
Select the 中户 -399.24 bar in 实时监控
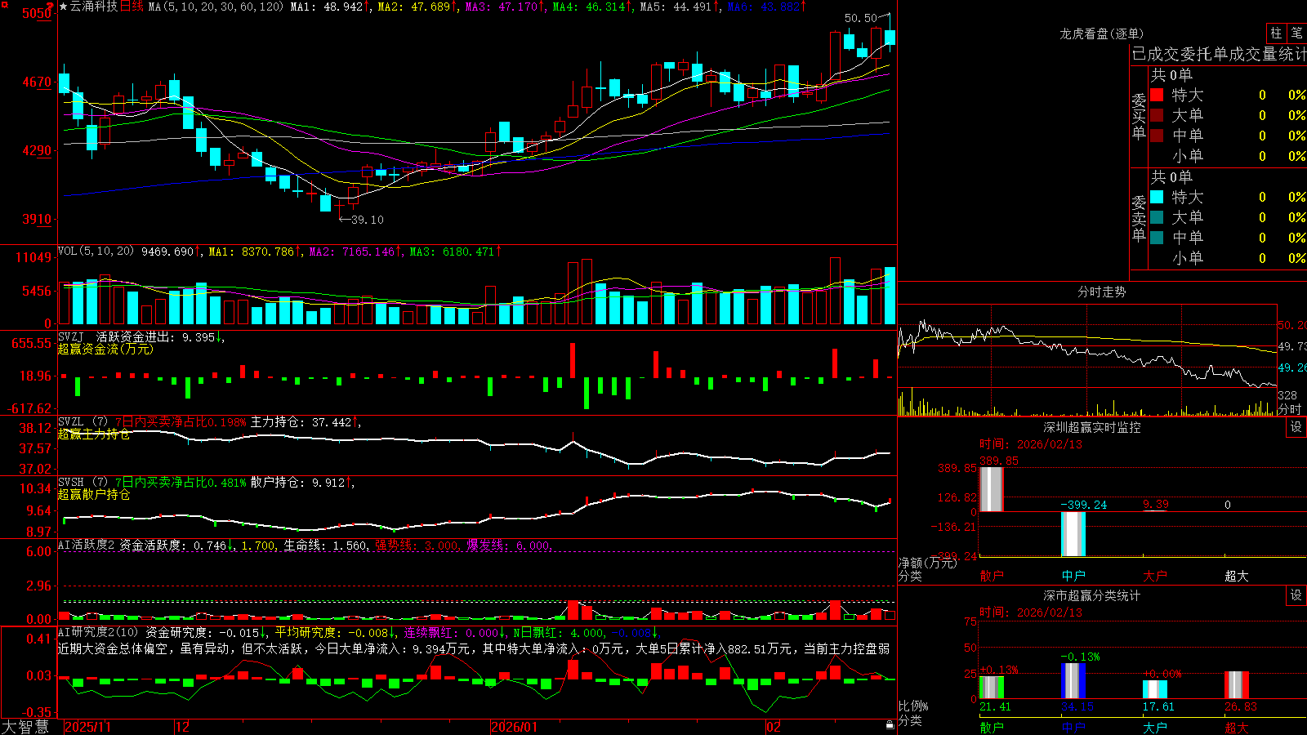1073,534
